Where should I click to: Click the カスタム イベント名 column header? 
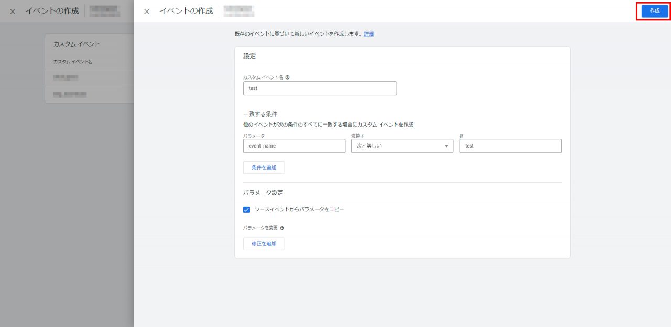[73, 62]
